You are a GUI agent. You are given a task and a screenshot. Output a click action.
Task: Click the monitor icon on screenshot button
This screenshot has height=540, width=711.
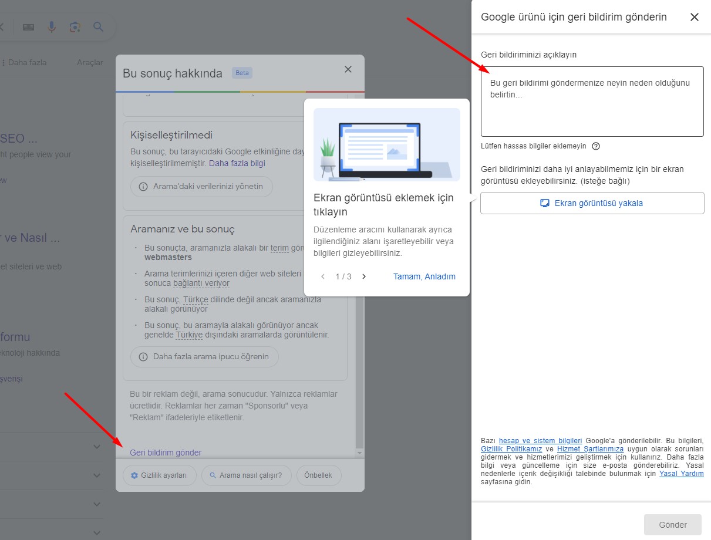(545, 203)
